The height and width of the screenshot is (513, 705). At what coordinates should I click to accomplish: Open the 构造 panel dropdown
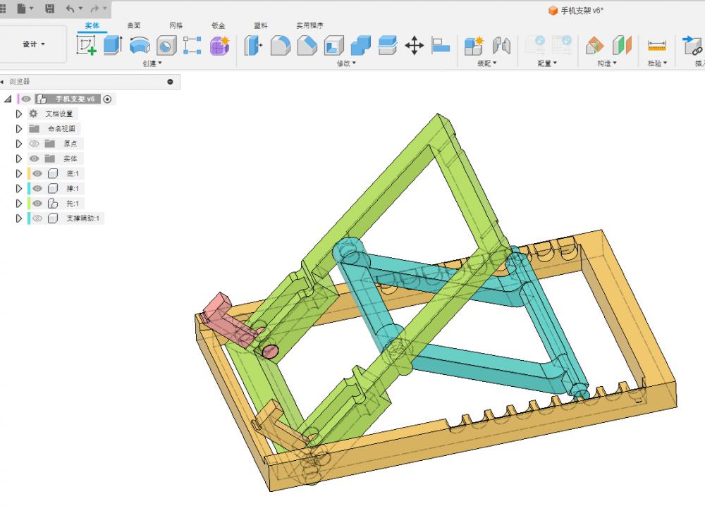click(607, 63)
